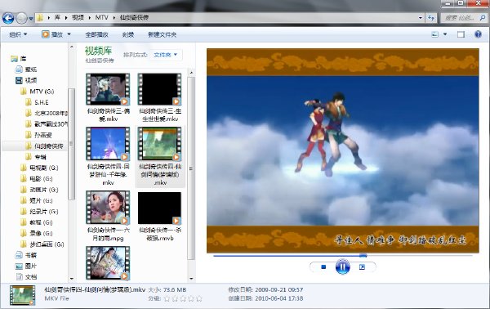The width and height of the screenshot is (490, 309).
Task: Expand the arrow after the 视频 breadcrumb
Action: tap(89, 18)
